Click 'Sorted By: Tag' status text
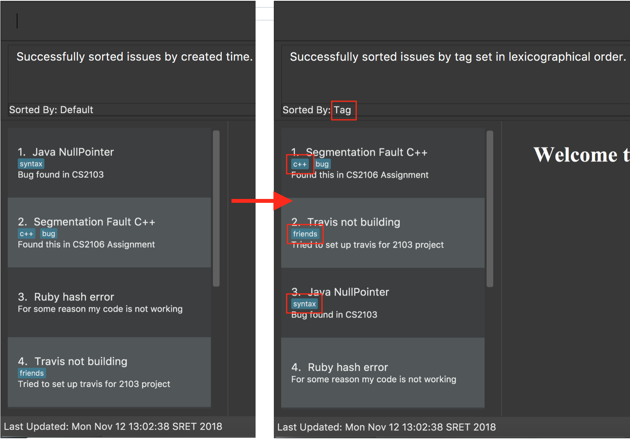The height and width of the screenshot is (439, 630). pyautogui.click(x=317, y=110)
